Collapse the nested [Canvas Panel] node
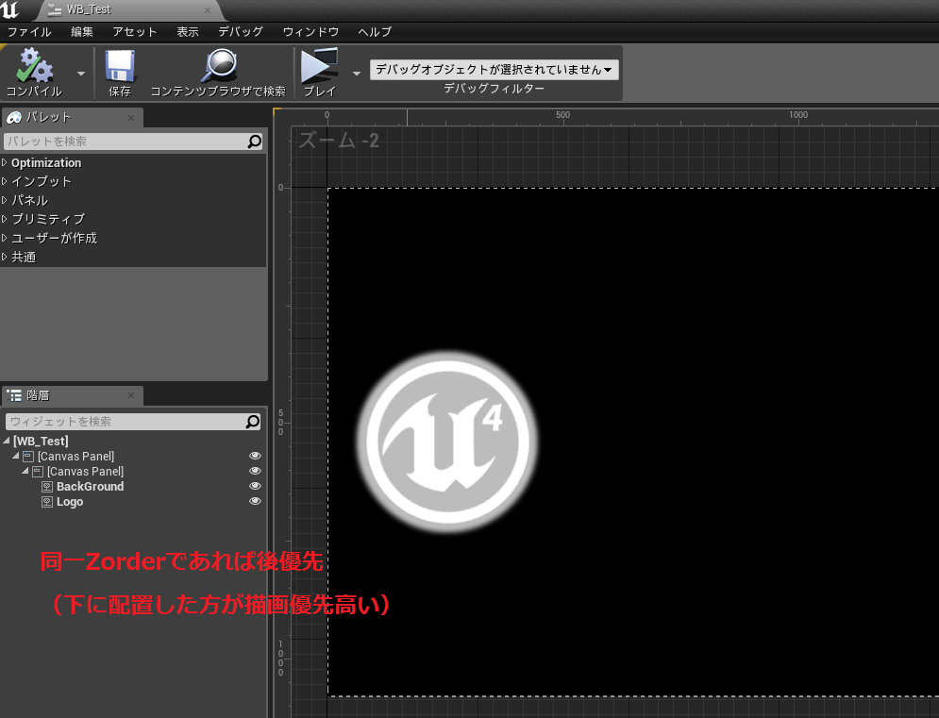Screen dimensions: 939x718 (x=25, y=472)
